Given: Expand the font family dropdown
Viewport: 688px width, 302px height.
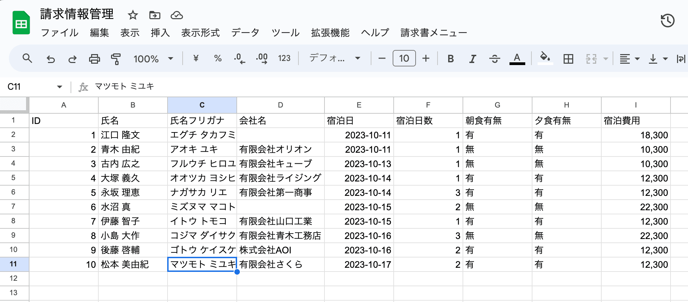Looking at the screenshot, I should coord(335,58).
